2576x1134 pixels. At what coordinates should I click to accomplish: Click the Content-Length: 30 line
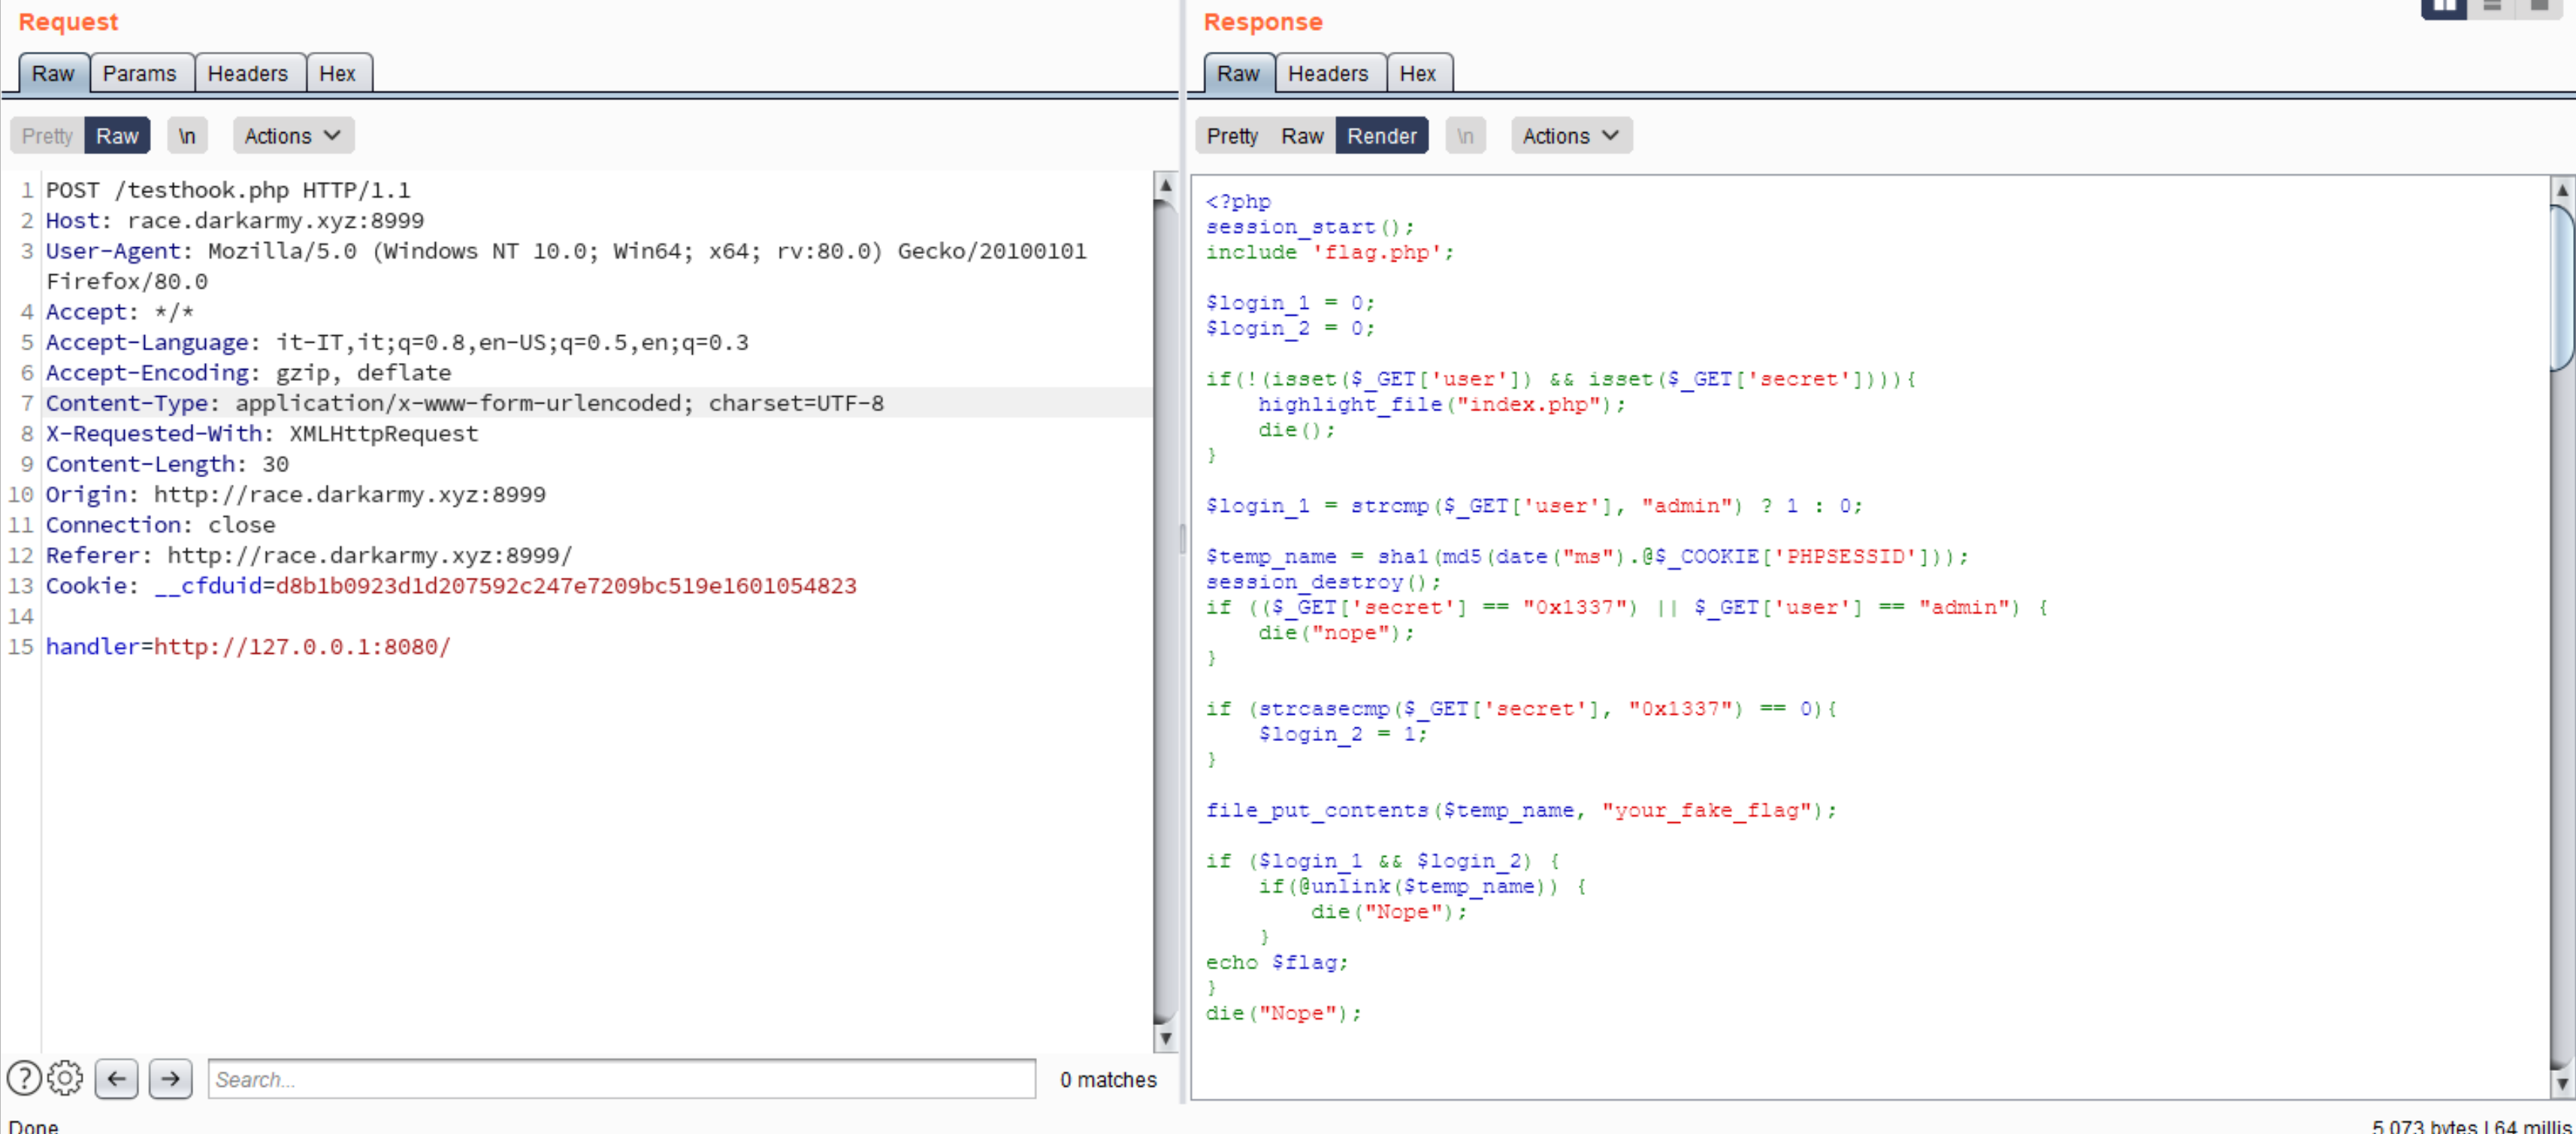pyautogui.click(x=167, y=464)
